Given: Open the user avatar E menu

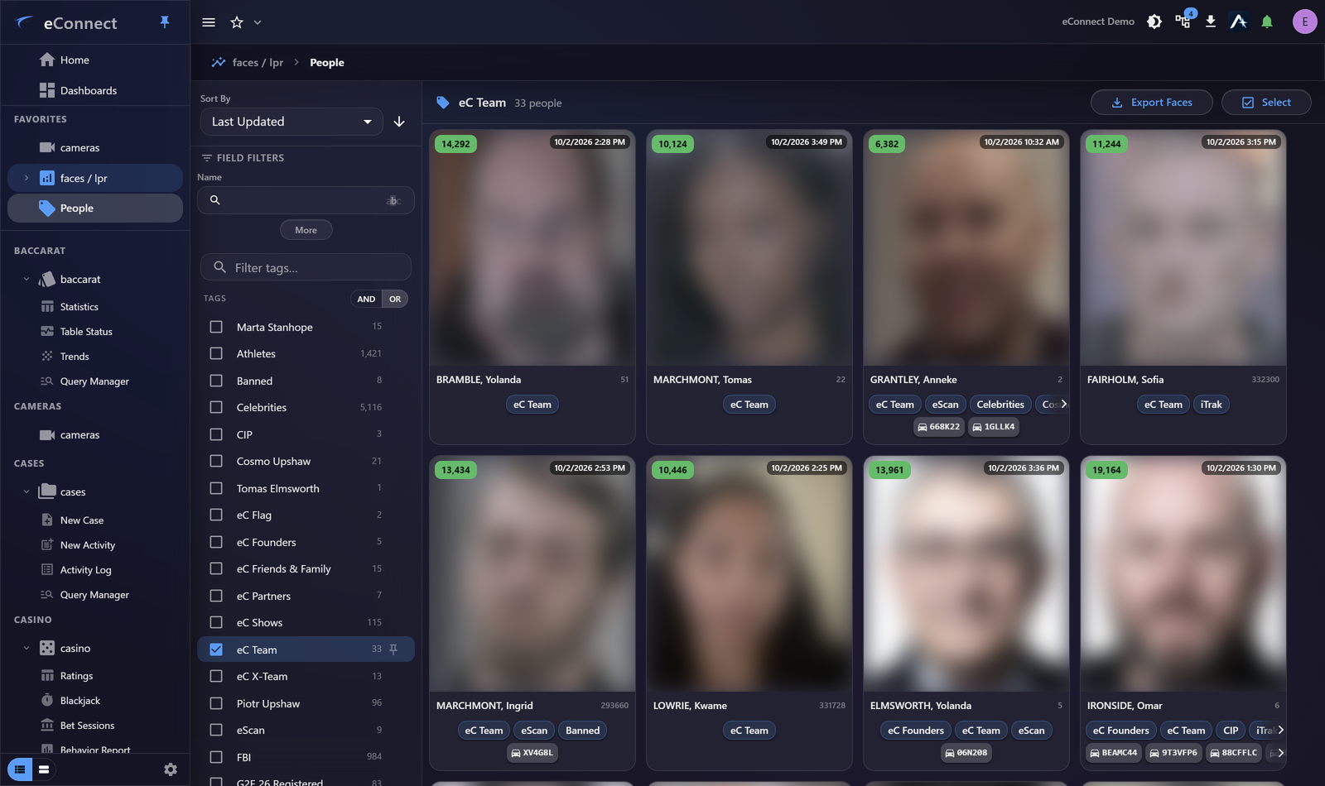Looking at the screenshot, I should 1305,22.
